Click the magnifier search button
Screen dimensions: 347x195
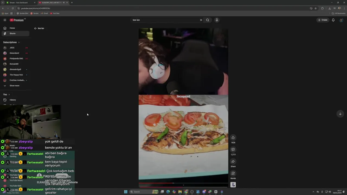tap(208, 20)
